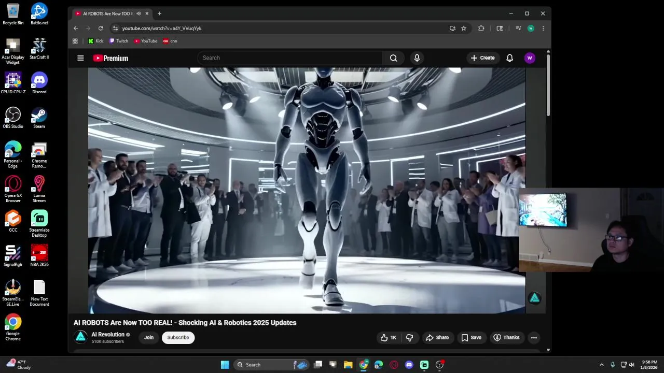Bookmark this page with the star

coord(464,28)
